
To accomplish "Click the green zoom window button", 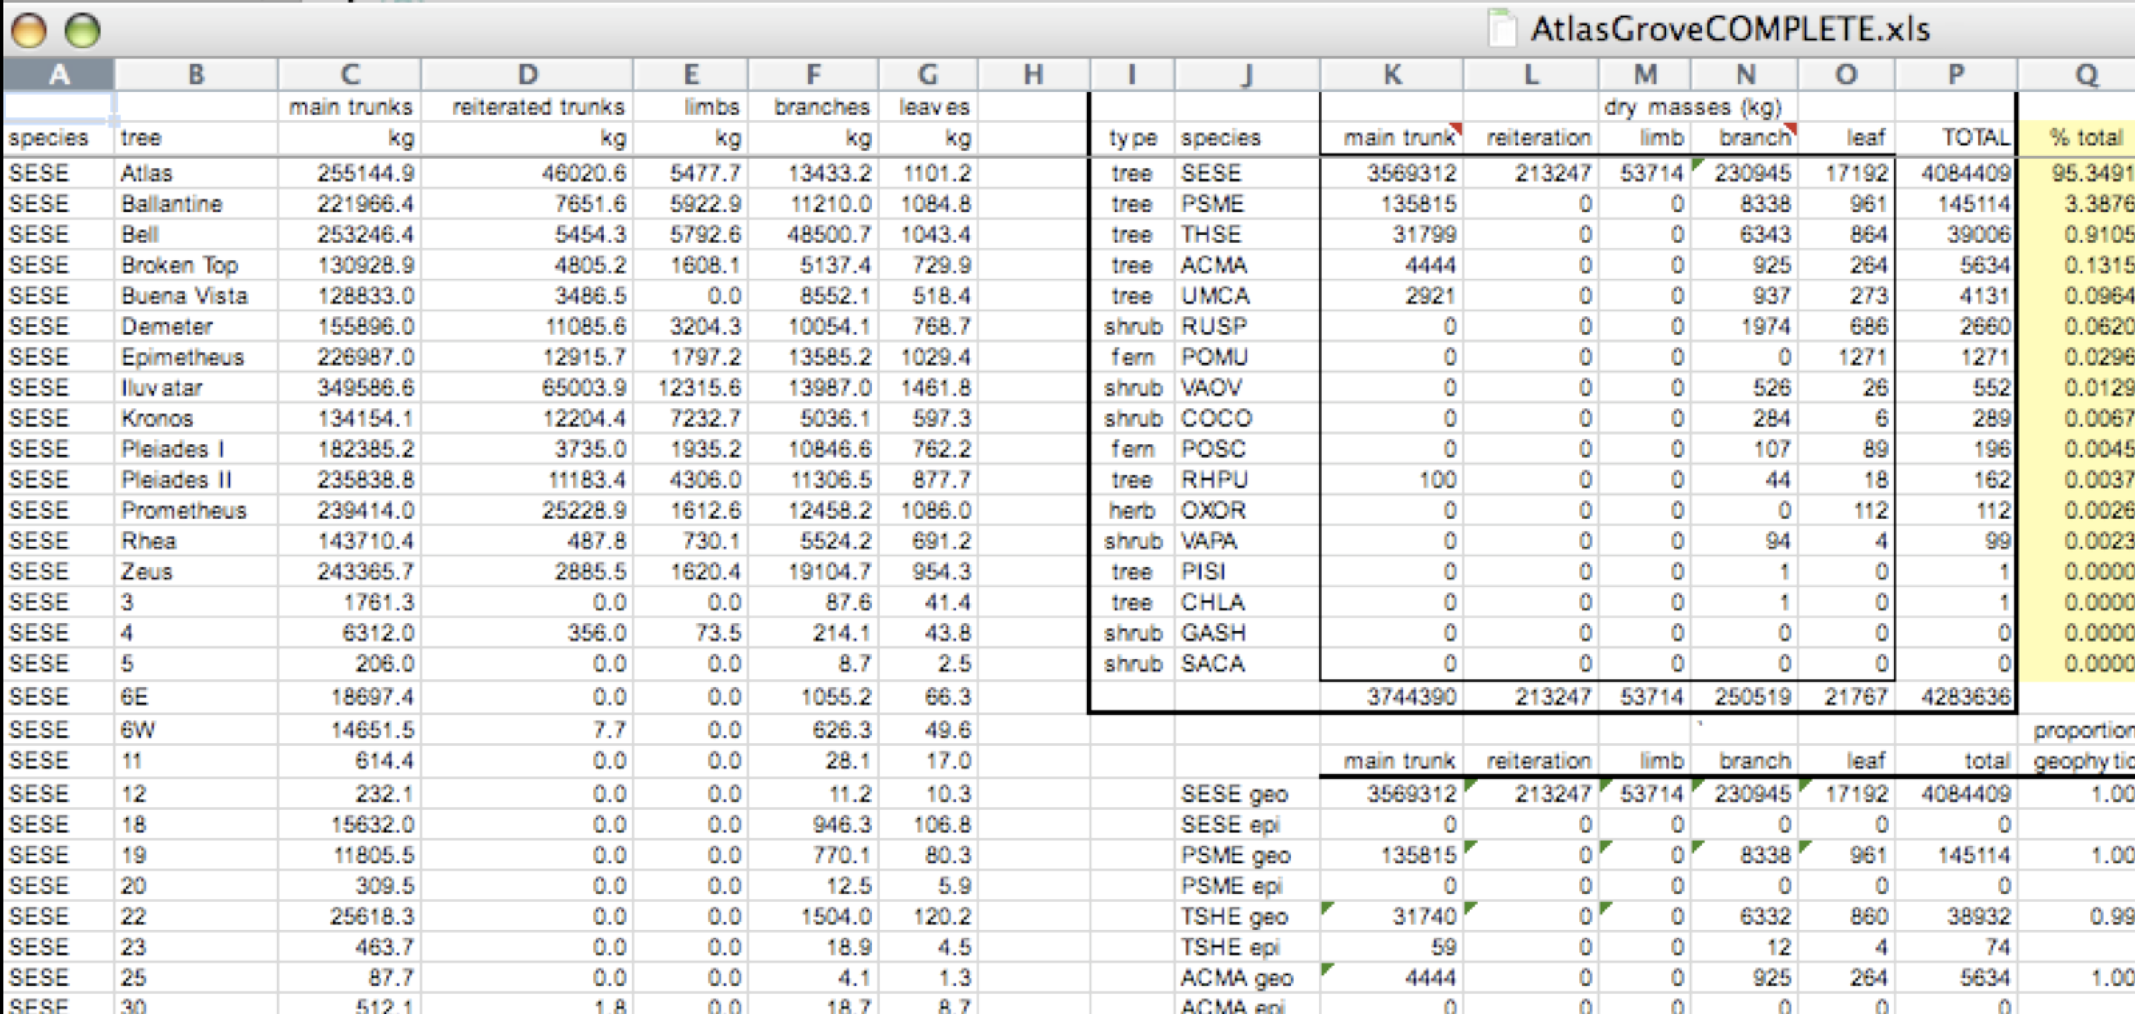I will tap(82, 31).
